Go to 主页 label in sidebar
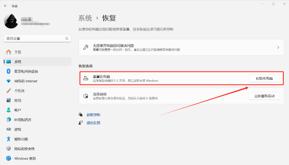This screenshot has width=289, height=165. pyautogui.click(x=18, y=52)
